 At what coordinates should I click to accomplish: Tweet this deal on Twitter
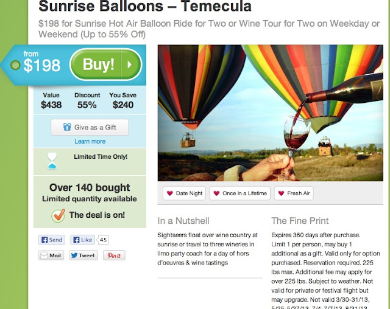click(83, 255)
